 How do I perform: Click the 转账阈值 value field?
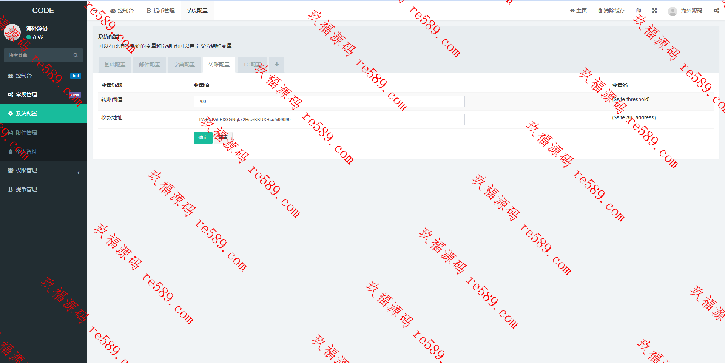[x=329, y=101]
